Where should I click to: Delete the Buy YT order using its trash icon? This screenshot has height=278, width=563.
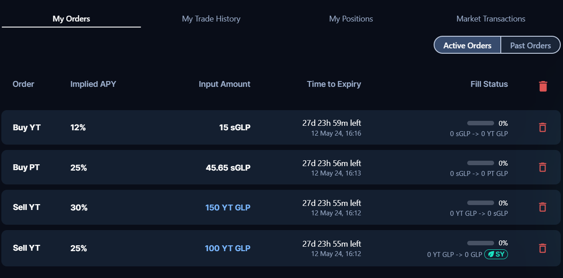click(542, 127)
